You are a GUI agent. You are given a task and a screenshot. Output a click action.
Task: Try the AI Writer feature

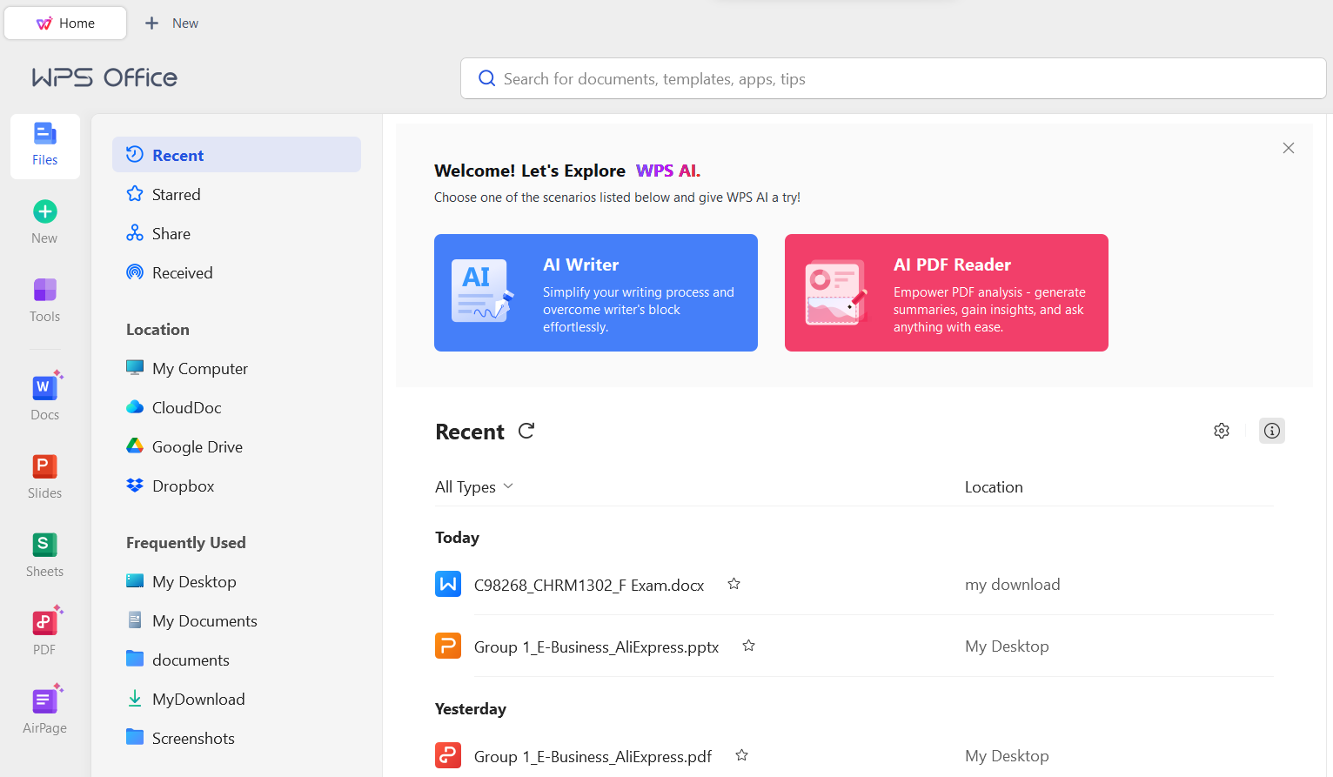596,292
